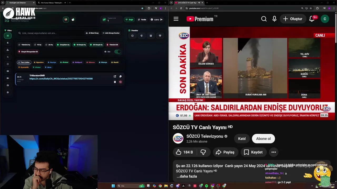The width and height of the screenshot is (337, 189).
Task: Click the 20 Aç button
Action: point(49,45)
